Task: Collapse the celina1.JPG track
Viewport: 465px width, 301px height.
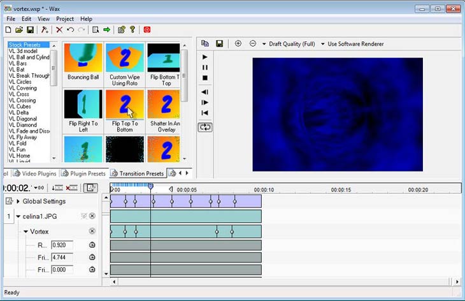Action: click(18, 216)
